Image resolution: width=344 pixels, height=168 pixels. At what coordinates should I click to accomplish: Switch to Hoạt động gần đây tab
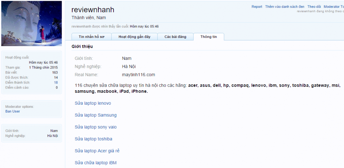[135, 37]
